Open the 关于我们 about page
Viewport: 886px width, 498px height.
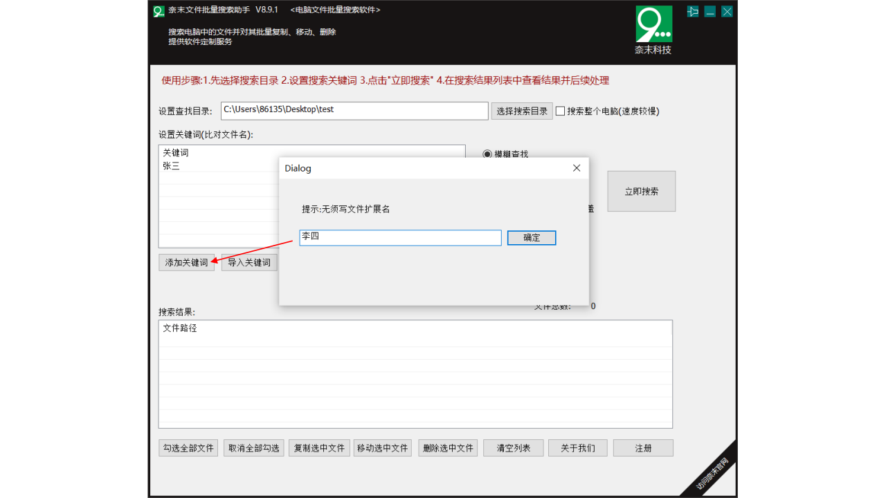pos(577,448)
